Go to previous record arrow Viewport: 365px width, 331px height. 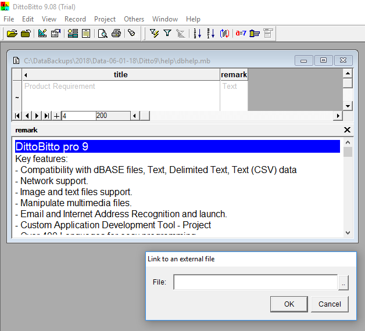(27, 116)
